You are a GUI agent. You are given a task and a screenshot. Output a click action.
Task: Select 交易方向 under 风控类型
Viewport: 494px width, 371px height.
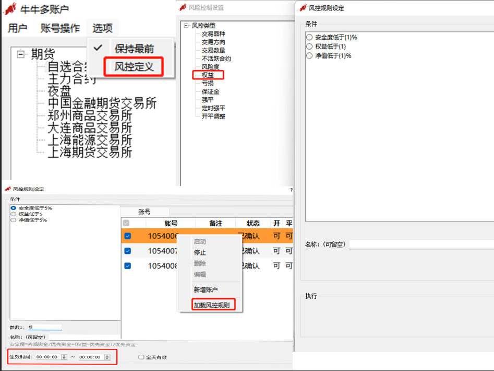click(x=213, y=42)
